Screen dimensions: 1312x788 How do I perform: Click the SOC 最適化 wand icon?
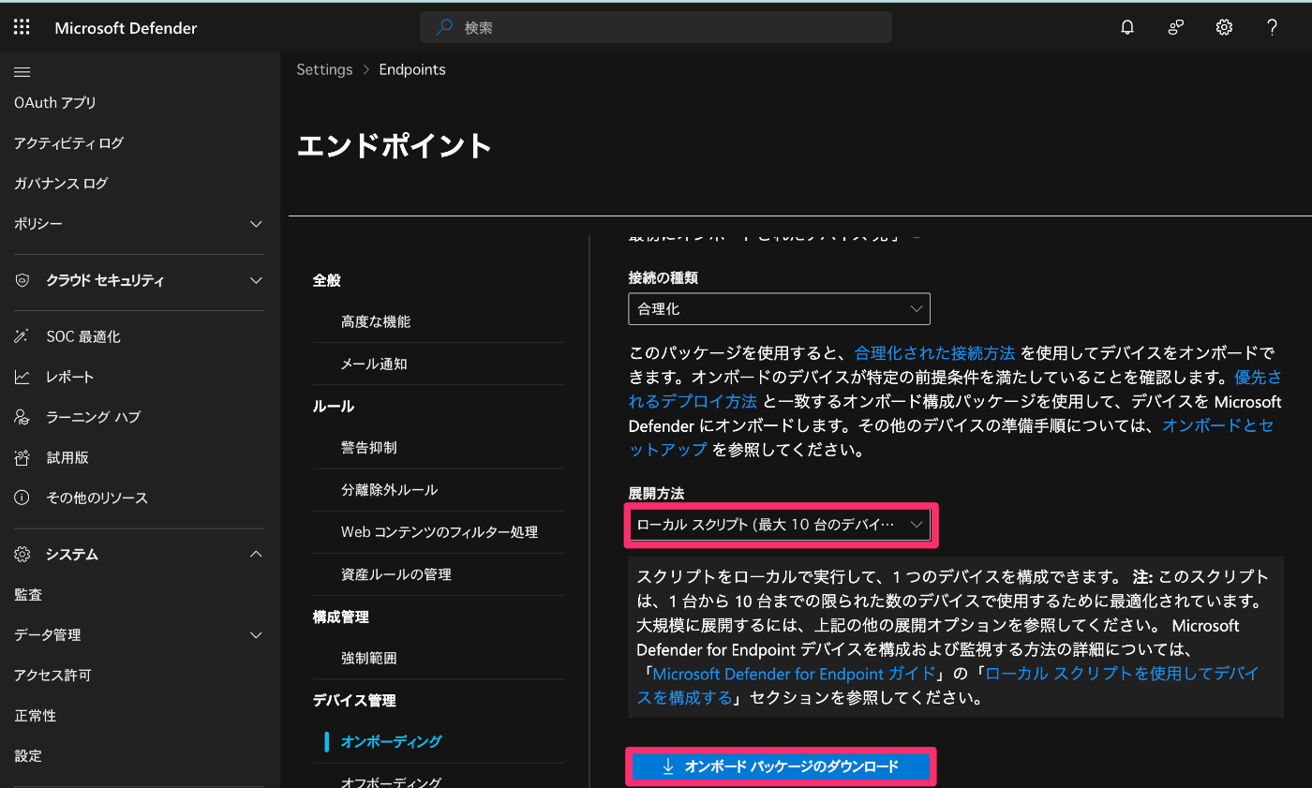tap(22, 336)
